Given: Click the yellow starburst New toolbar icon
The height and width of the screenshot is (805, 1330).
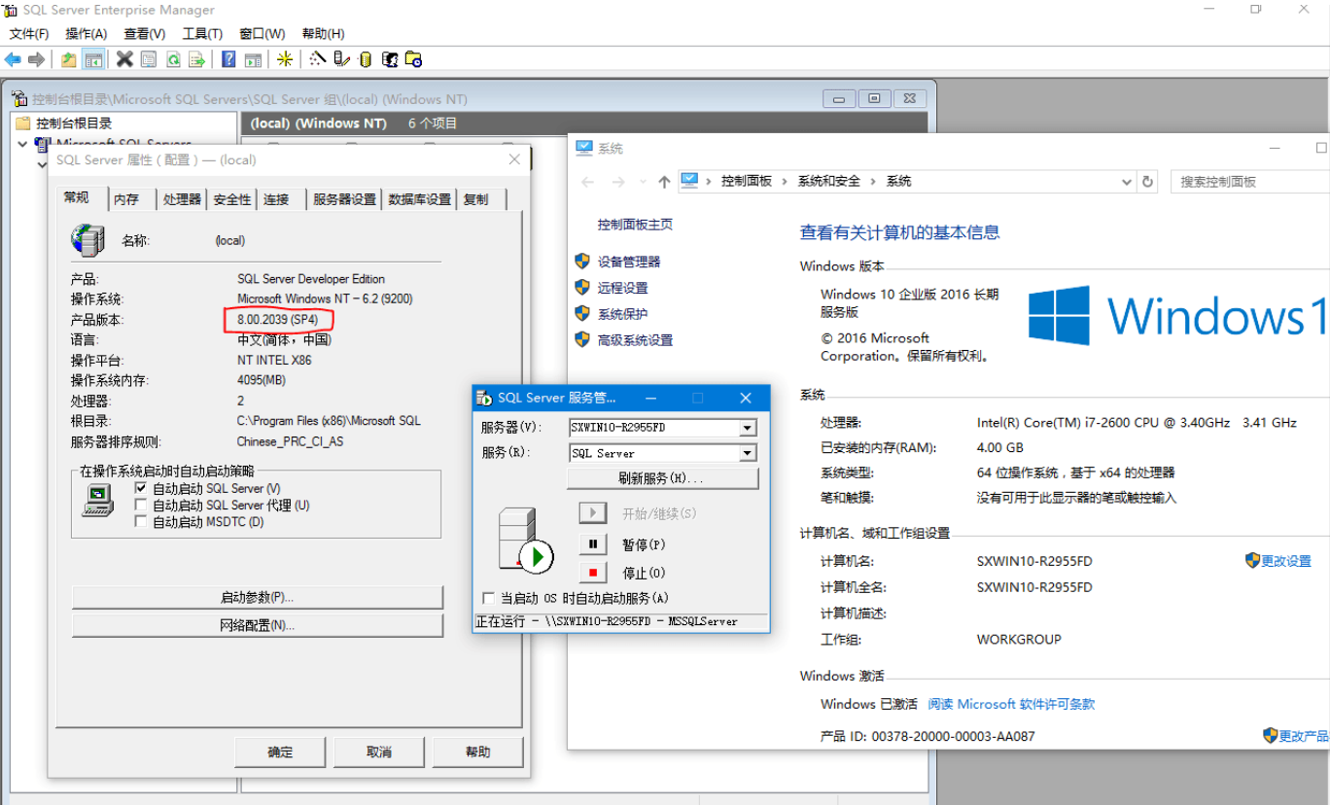Looking at the screenshot, I should click(x=285, y=59).
